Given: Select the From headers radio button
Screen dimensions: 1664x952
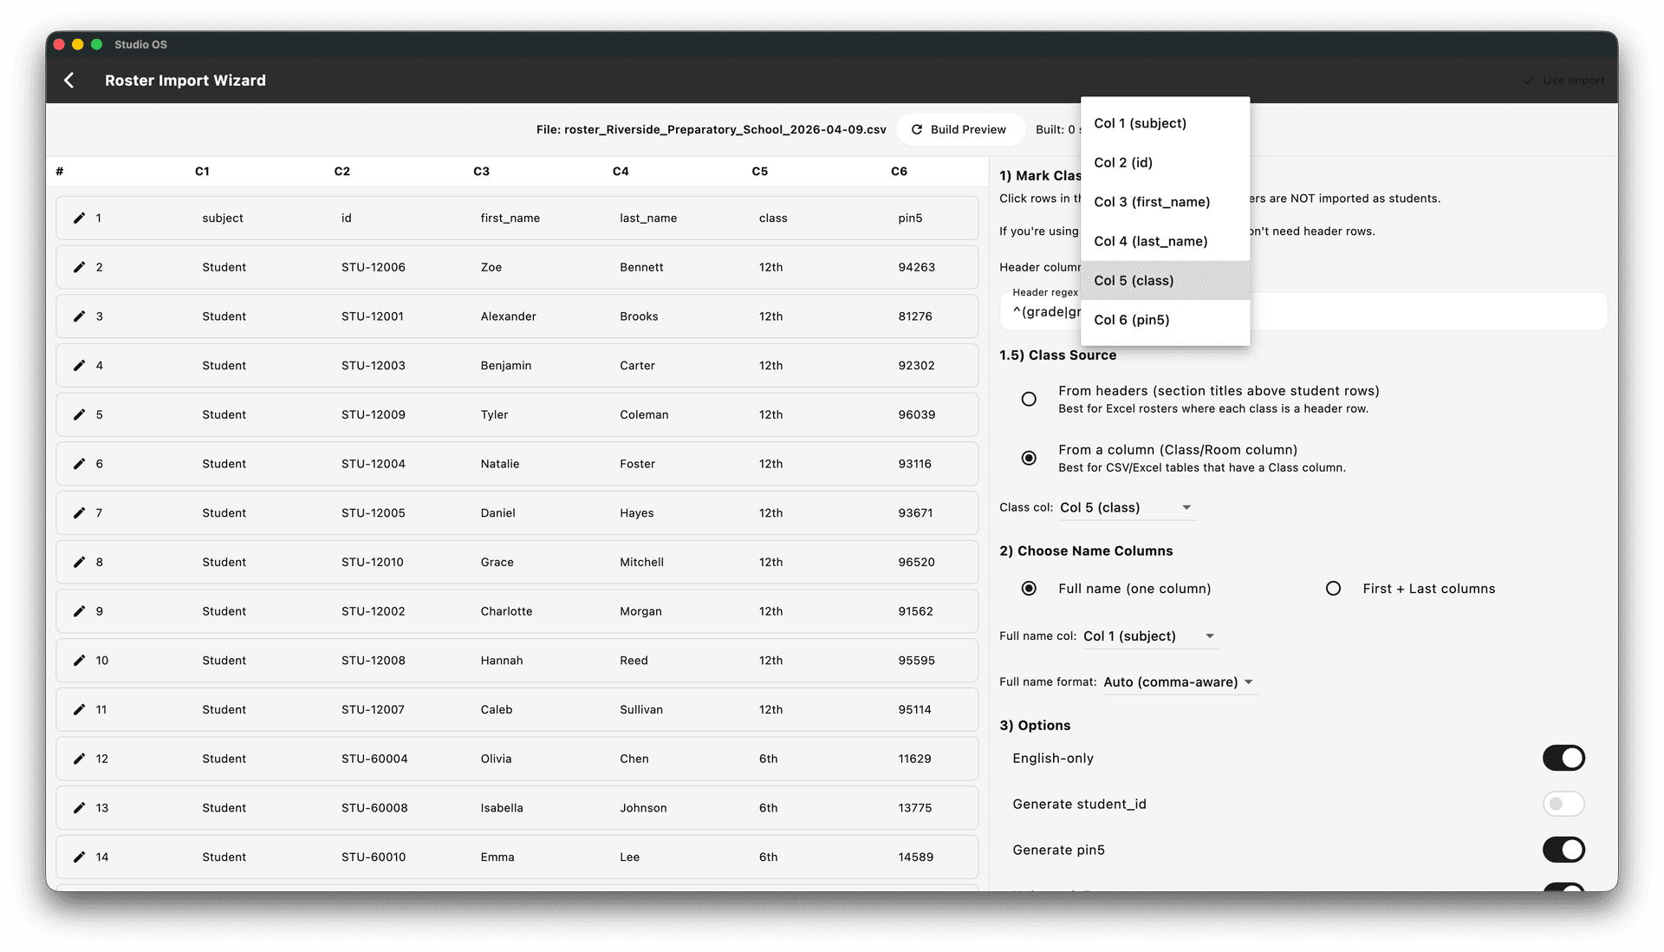Looking at the screenshot, I should [x=1029, y=399].
